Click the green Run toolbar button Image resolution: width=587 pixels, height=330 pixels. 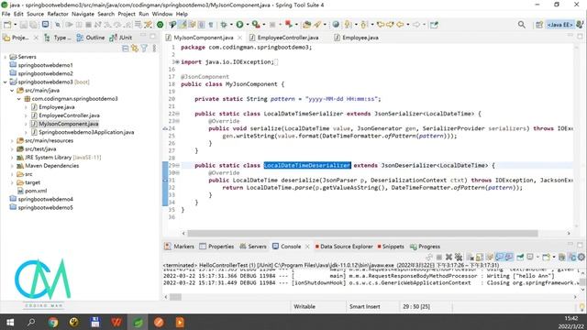coord(239,25)
